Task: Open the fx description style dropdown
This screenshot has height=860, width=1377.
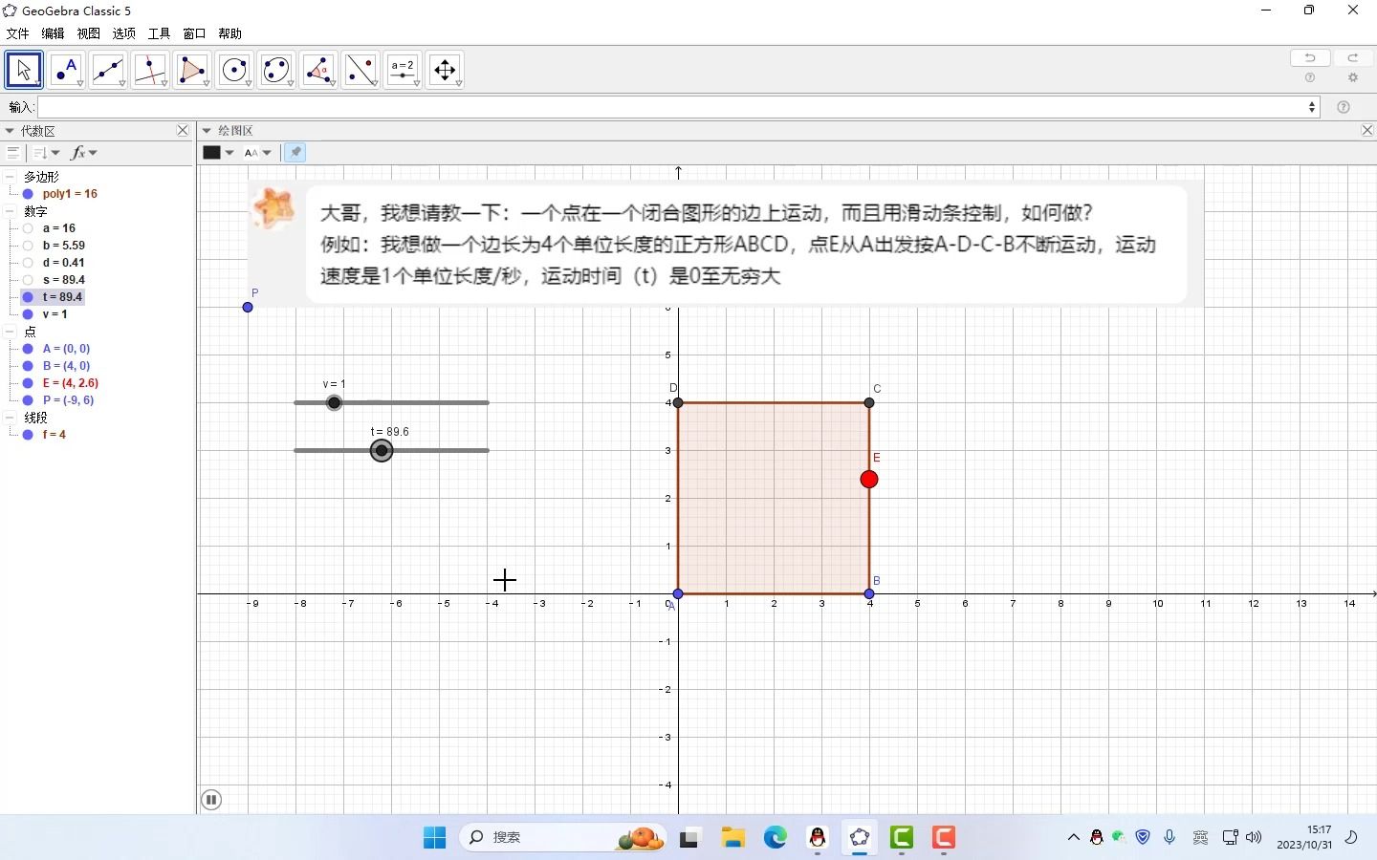Action: [85, 152]
